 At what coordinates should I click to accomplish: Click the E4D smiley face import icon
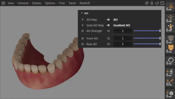coord(170,94)
